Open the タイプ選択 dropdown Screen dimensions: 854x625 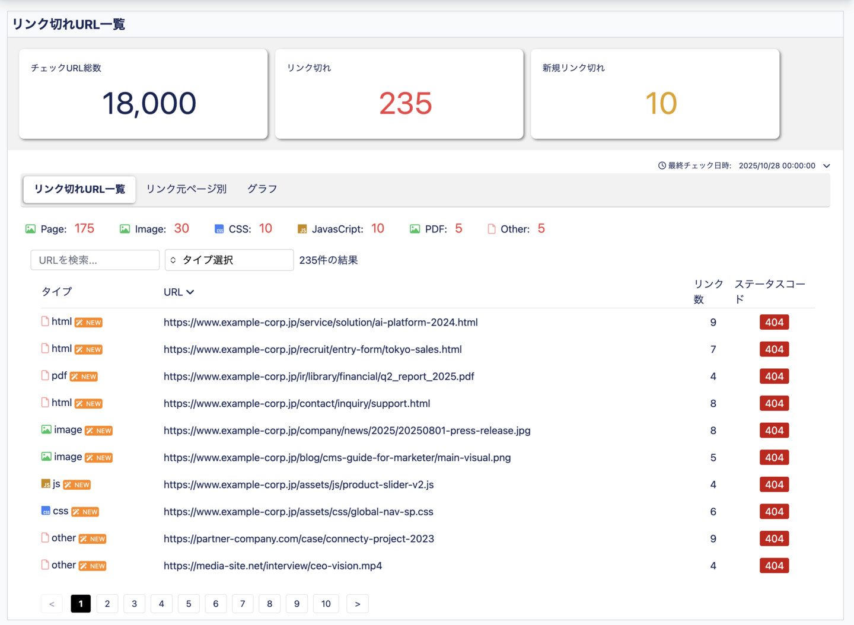pos(229,260)
